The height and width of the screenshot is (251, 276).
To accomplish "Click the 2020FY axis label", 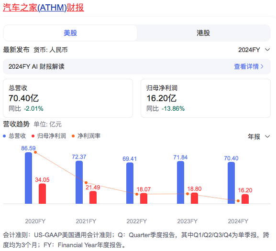I will (x=35, y=221).
